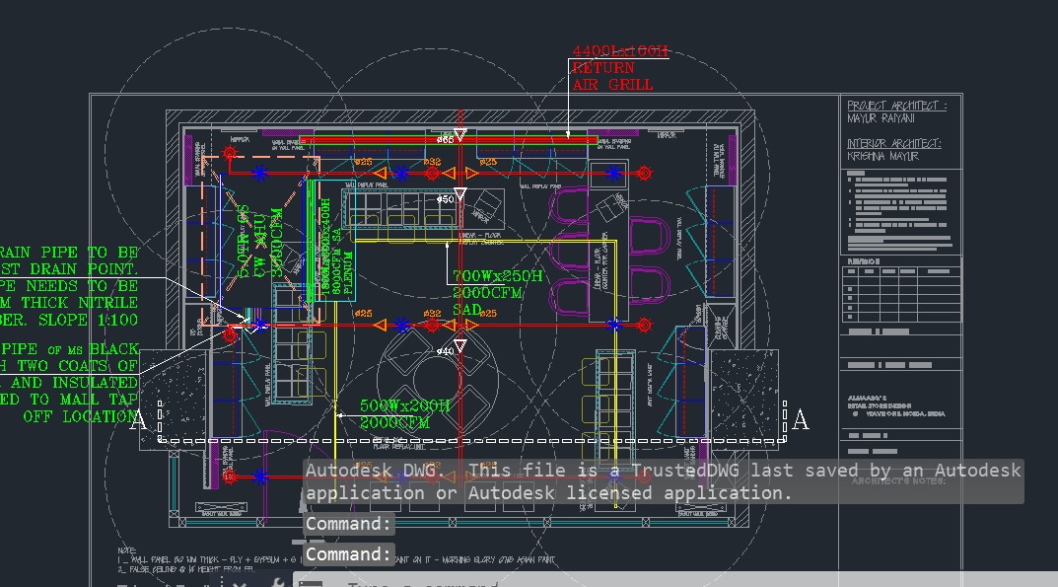Click the command line customize wrench icon
The width and height of the screenshot is (1058, 587).
[x=279, y=583]
